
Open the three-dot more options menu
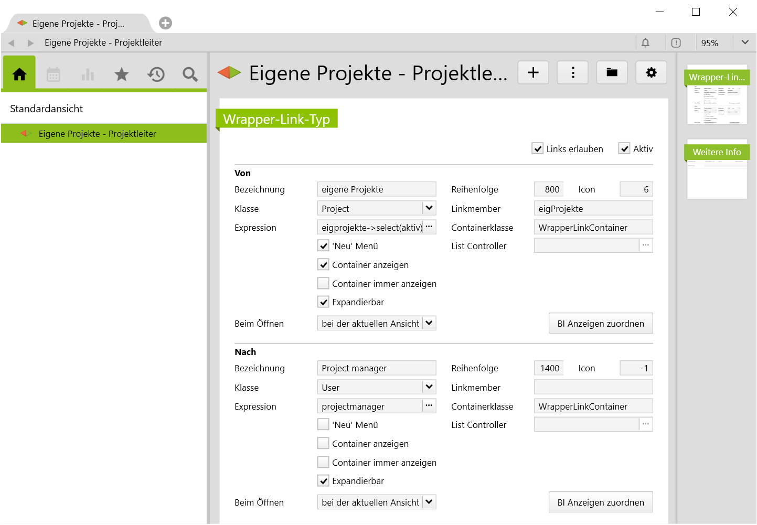pyautogui.click(x=572, y=72)
